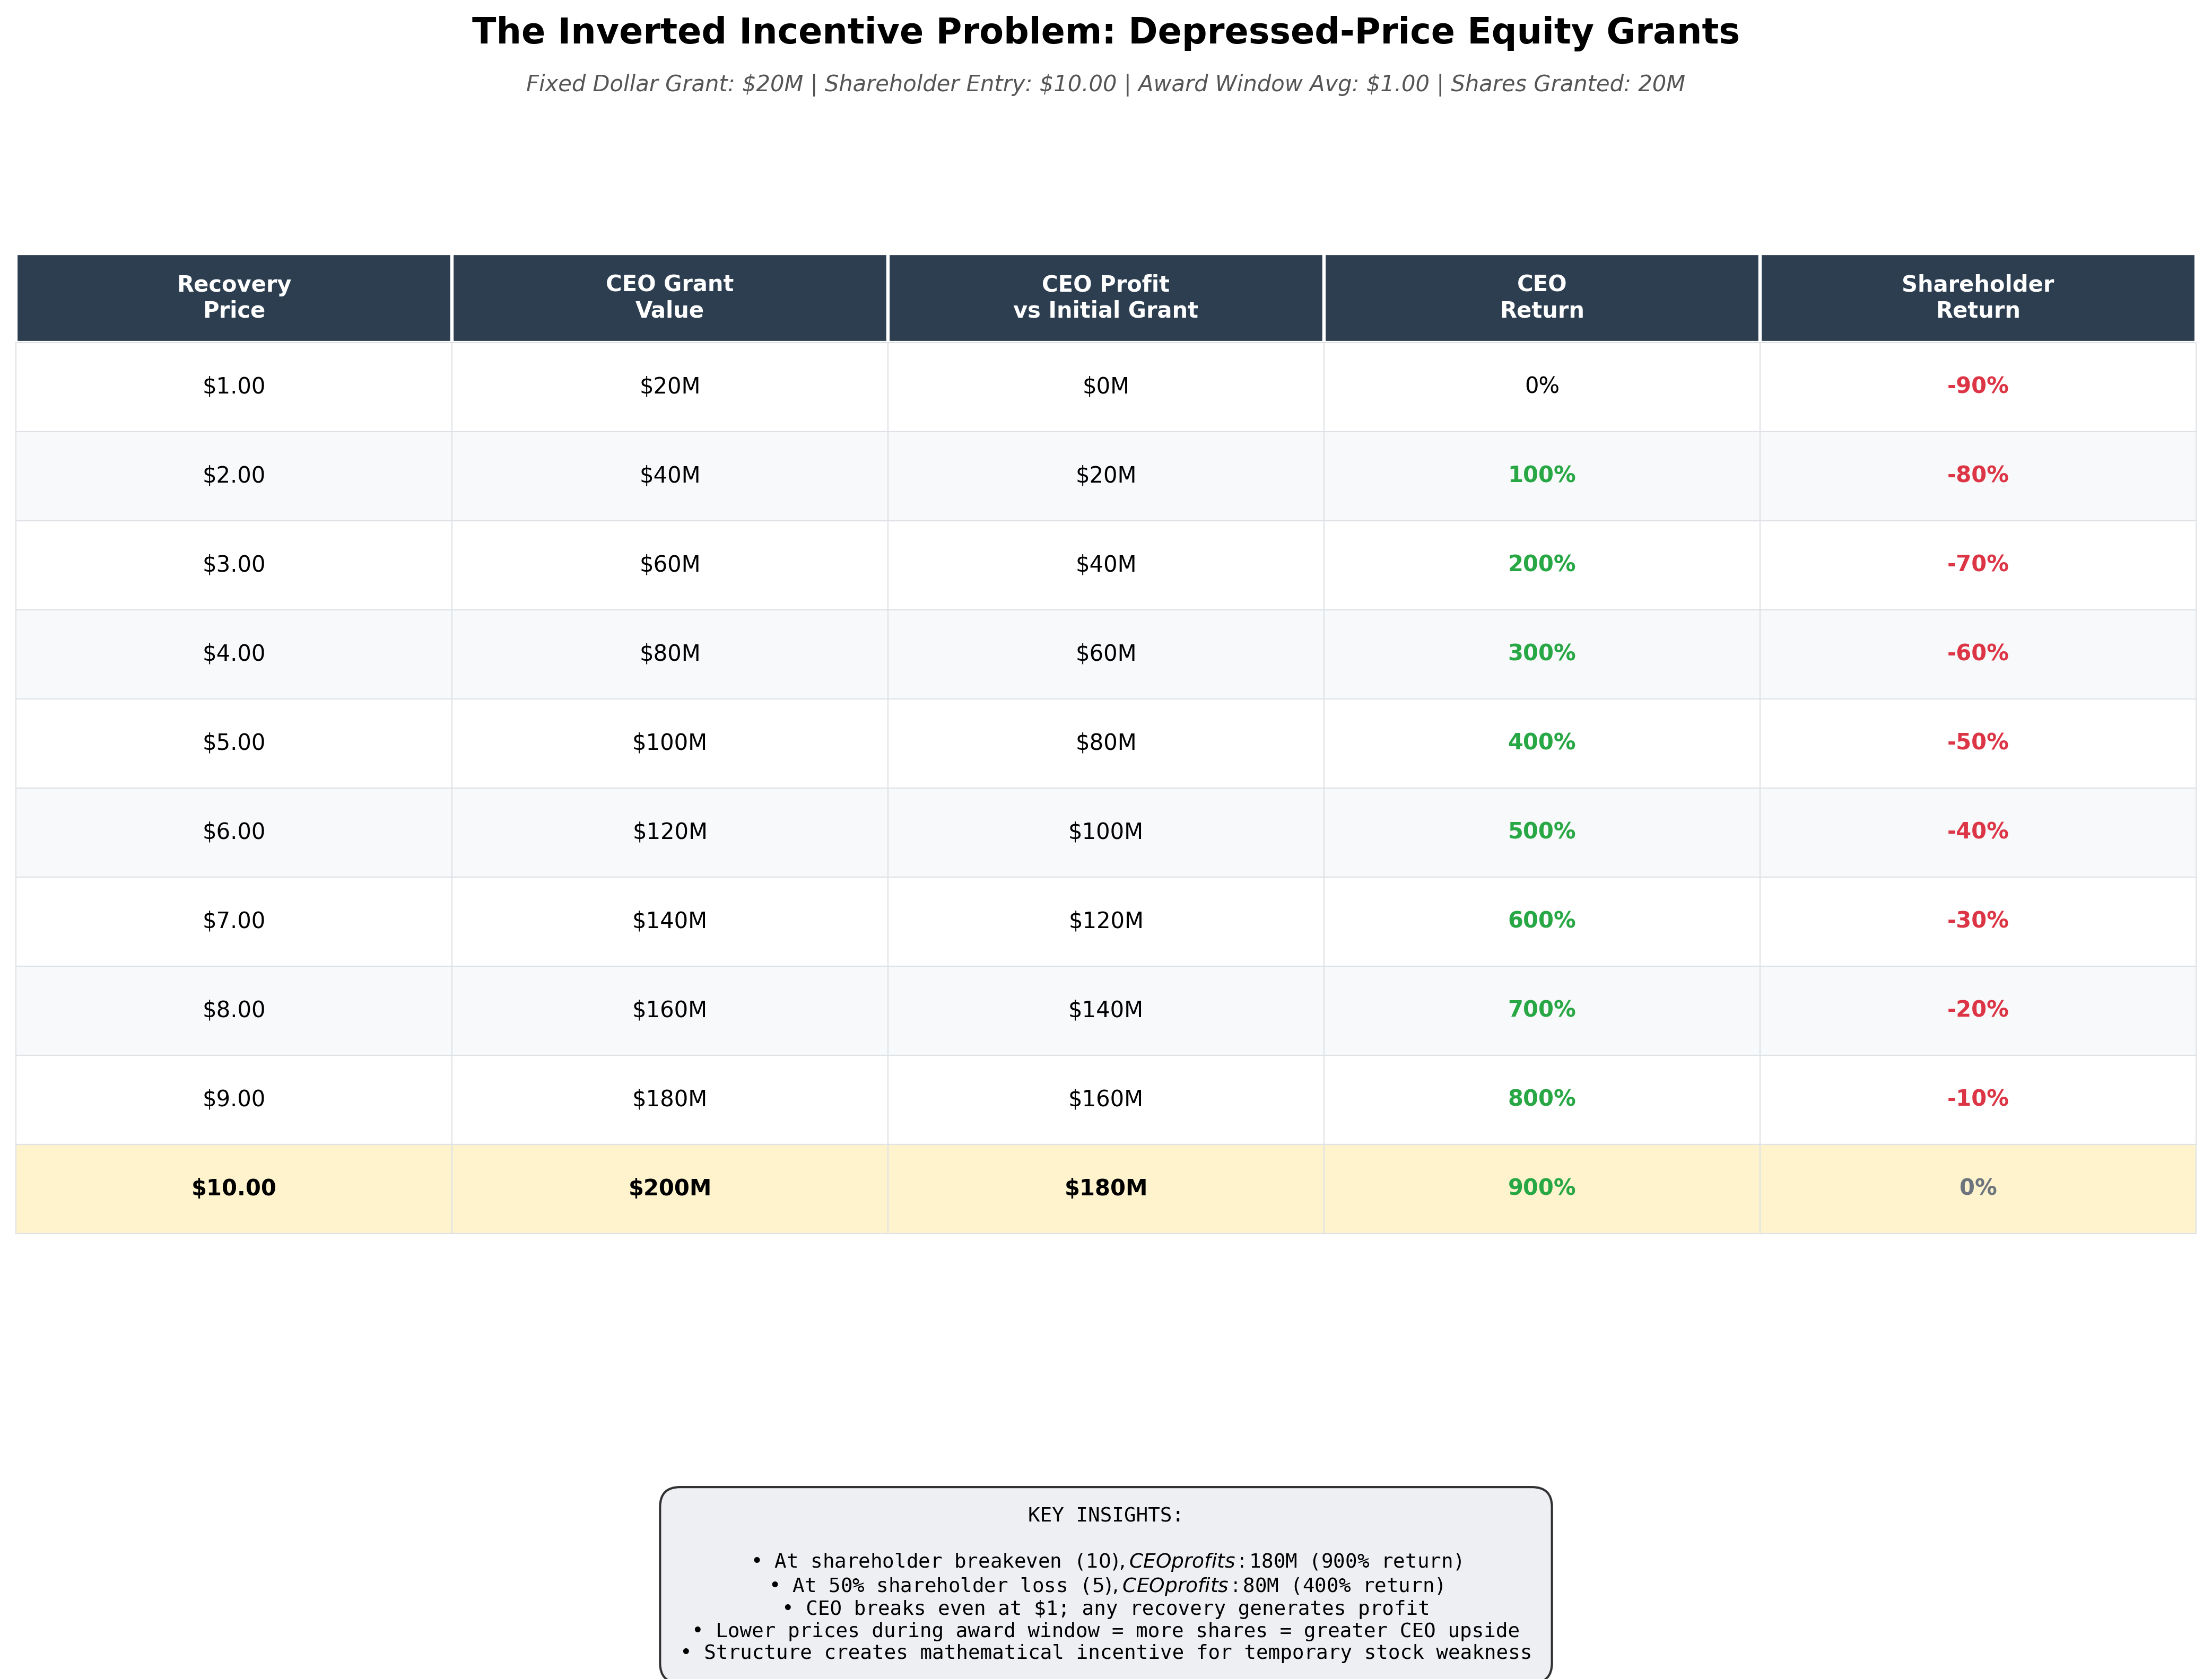Click the insight about temporary stock weakness
Screen dimensions: 2212x1679
1105,1653
